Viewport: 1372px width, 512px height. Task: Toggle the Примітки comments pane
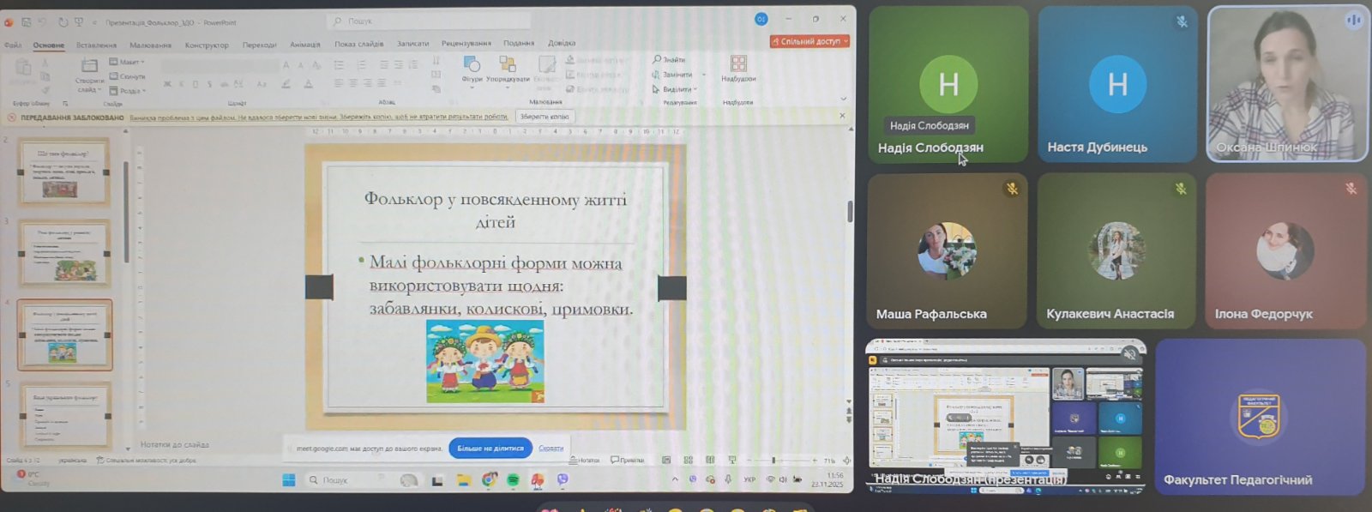(628, 461)
